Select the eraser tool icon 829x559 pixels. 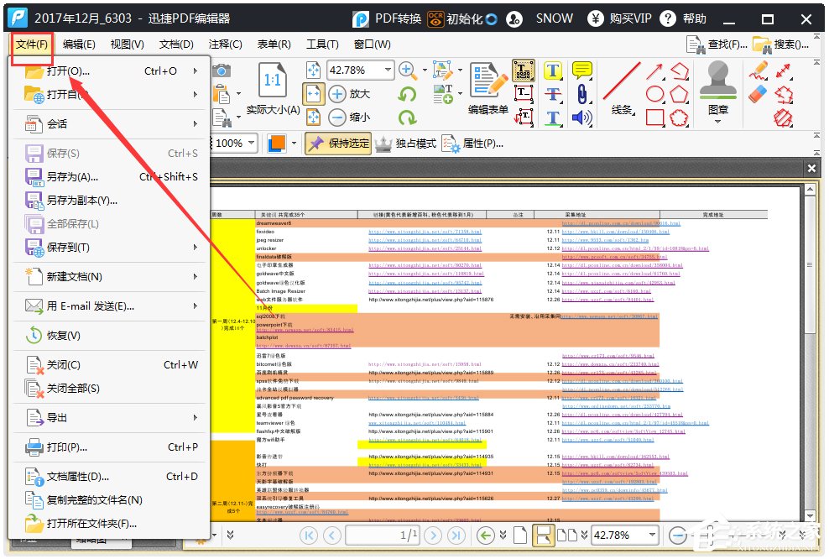pos(759,94)
